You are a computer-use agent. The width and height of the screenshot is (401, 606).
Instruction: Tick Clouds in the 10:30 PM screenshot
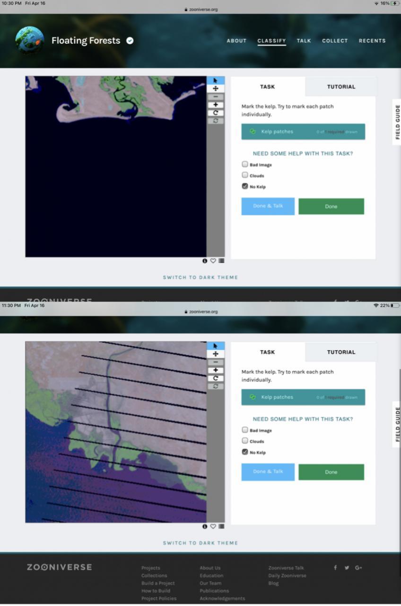tap(245, 175)
